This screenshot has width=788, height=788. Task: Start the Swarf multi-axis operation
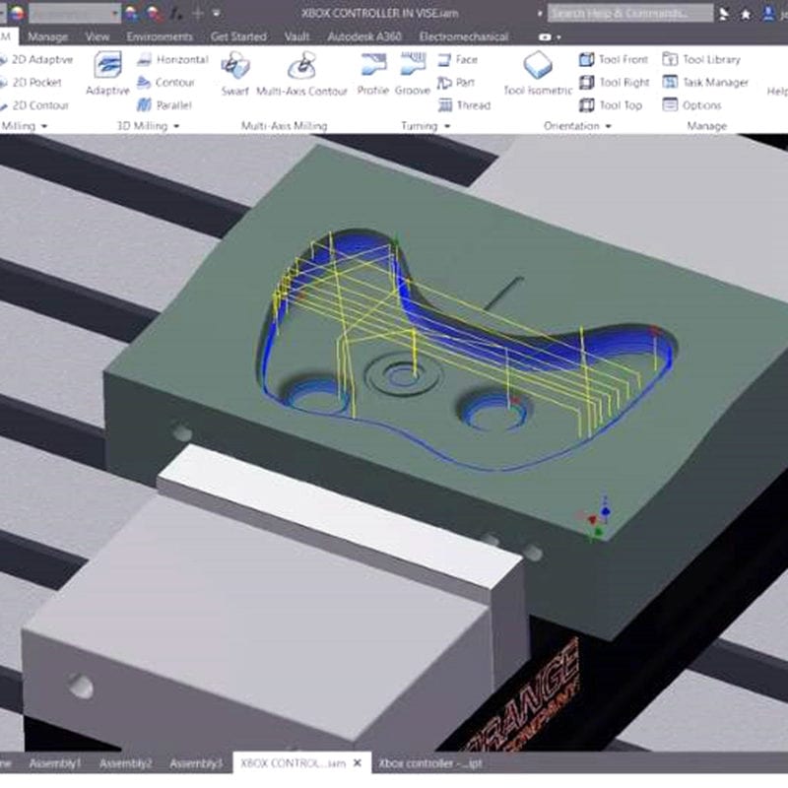[235, 73]
